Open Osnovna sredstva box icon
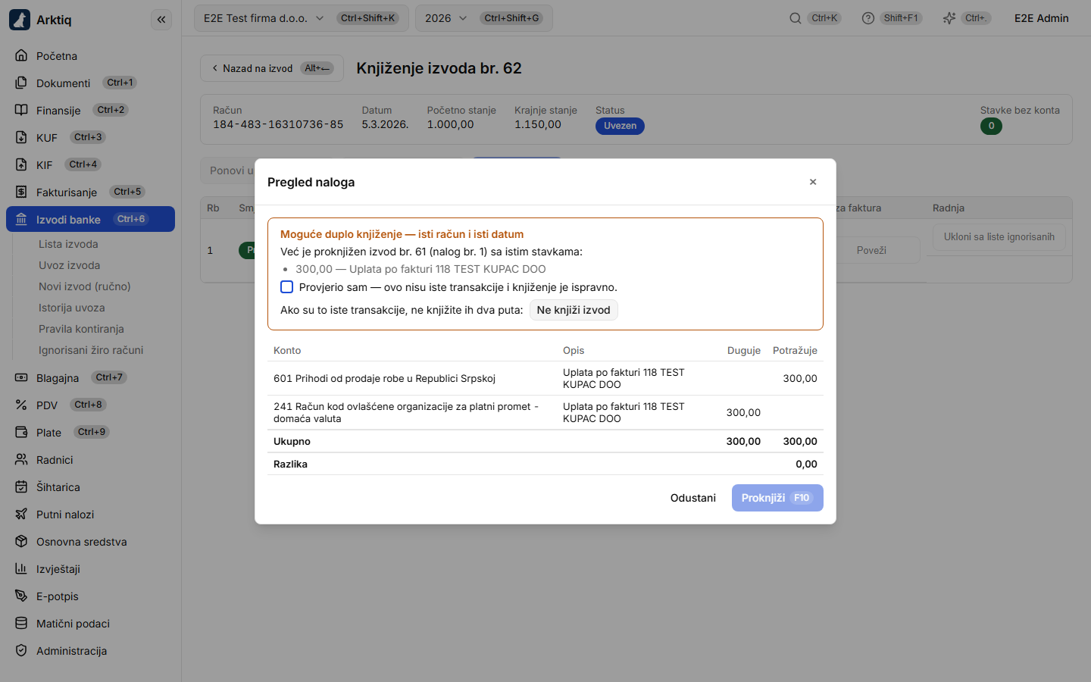The image size is (1091, 682). pyautogui.click(x=21, y=541)
